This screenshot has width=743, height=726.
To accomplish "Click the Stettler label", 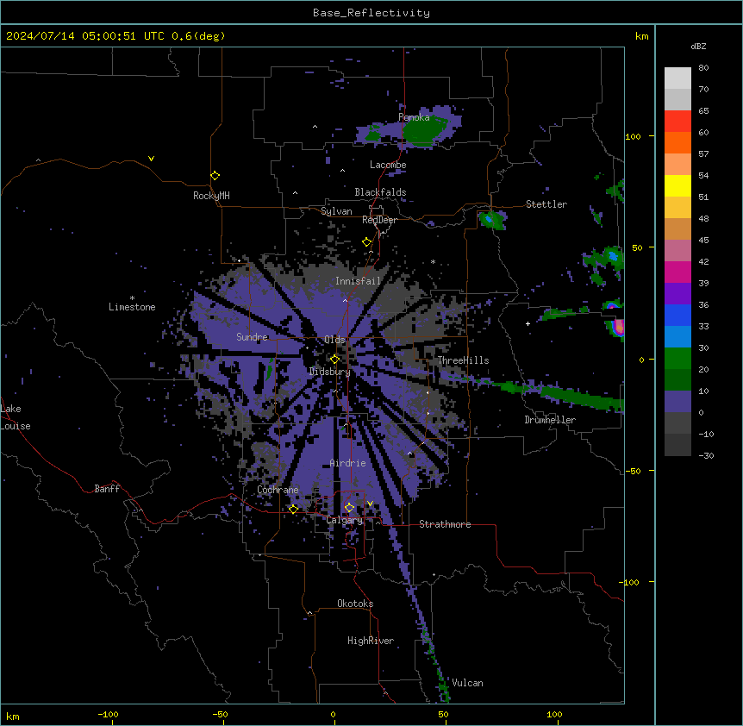I will pyautogui.click(x=546, y=204).
